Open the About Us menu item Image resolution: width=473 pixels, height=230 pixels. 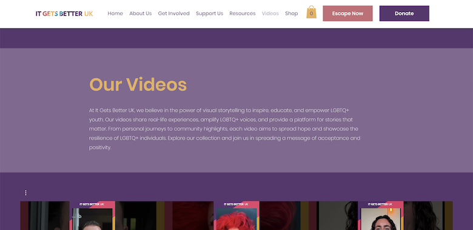[141, 13]
